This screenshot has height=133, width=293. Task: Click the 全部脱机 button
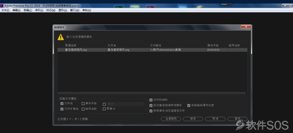tap(171, 119)
